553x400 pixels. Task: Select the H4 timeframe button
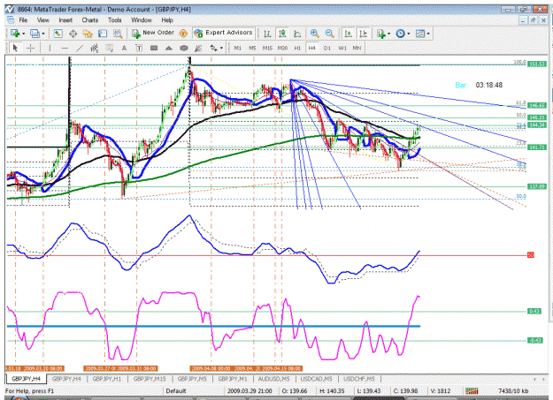click(311, 48)
